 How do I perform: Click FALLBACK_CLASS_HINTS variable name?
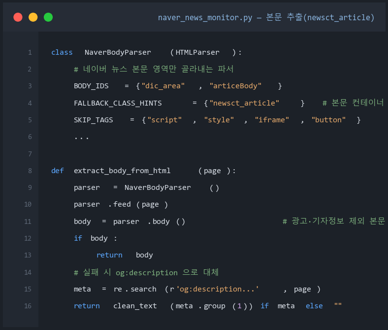pyautogui.click(x=118, y=103)
